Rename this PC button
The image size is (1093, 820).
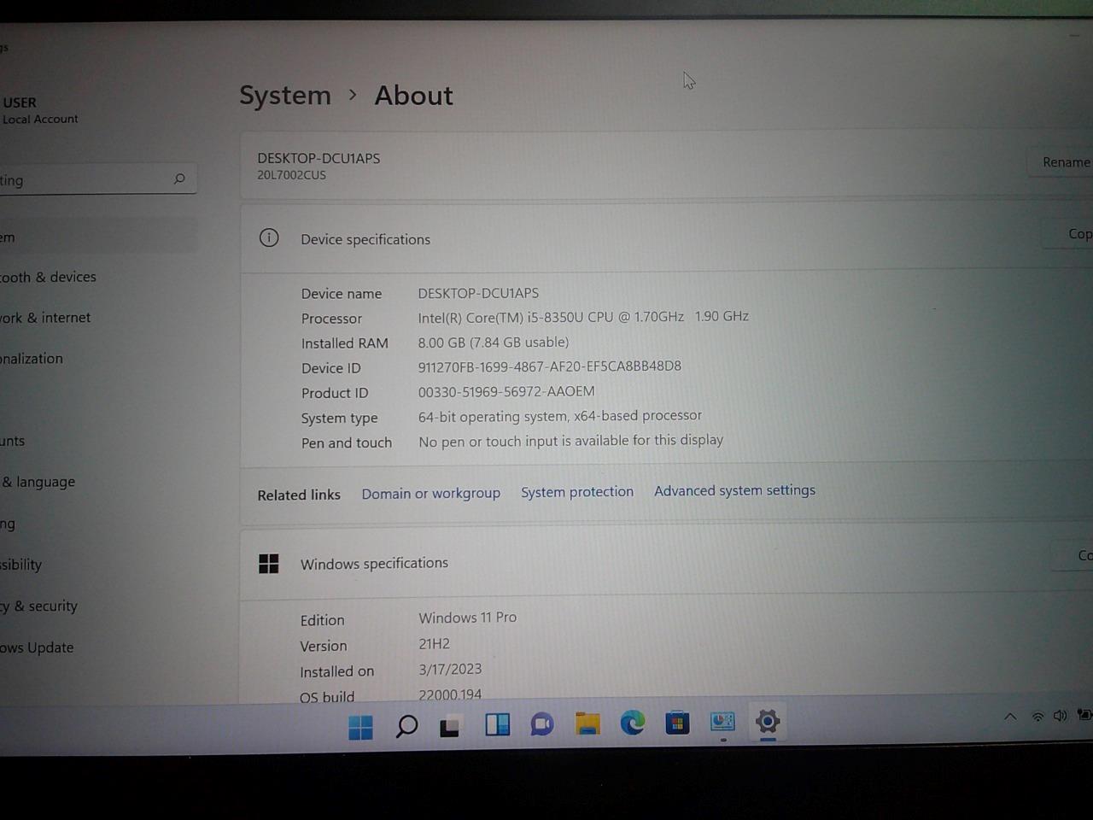[x=1061, y=161]
